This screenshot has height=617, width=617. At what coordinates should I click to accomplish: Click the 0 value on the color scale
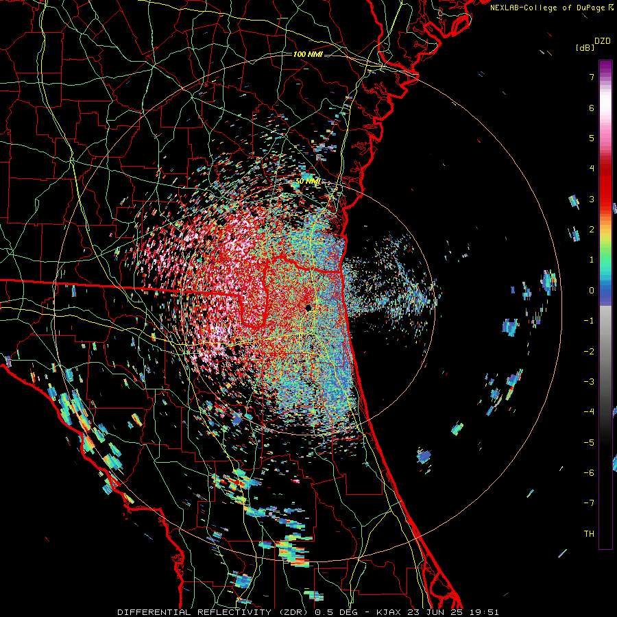(592, 291)
